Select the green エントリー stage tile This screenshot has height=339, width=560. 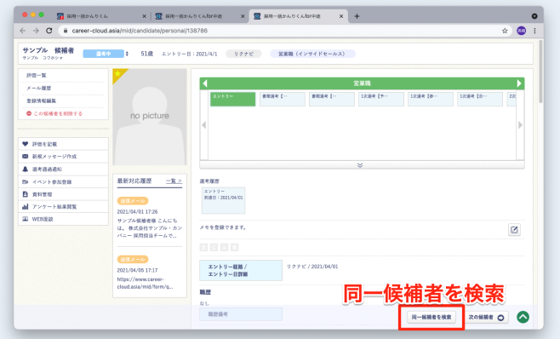[x=233, y=99]
